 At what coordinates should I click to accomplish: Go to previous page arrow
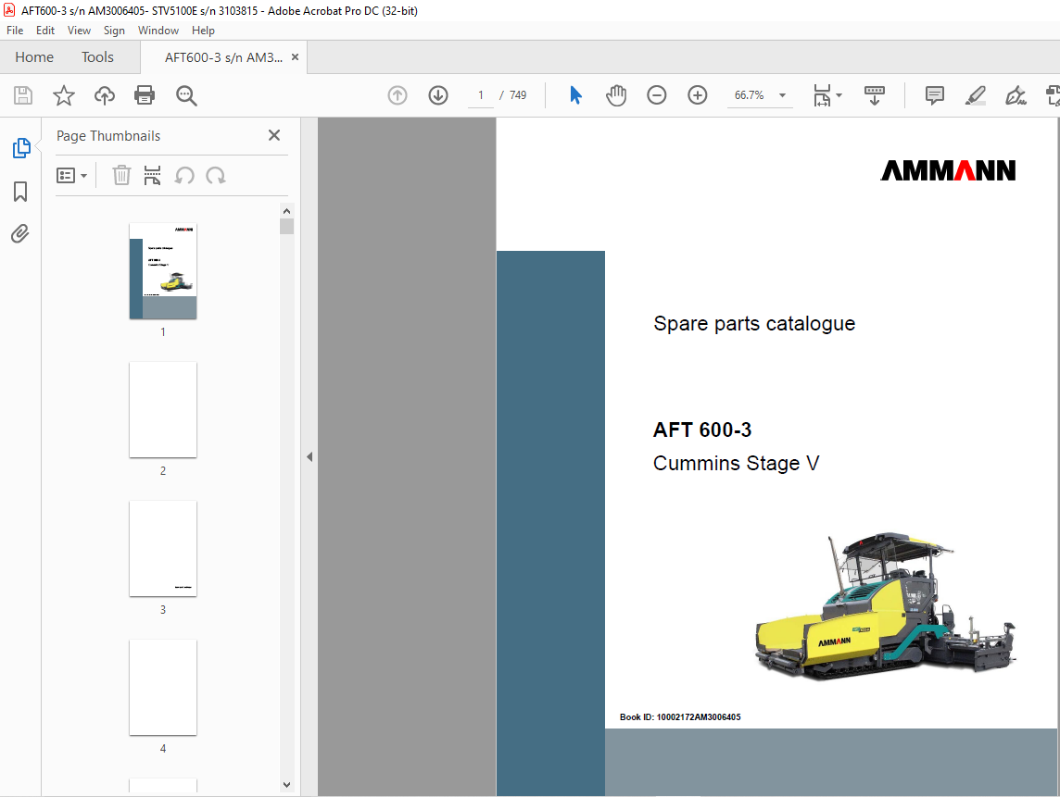click(397, 95)
